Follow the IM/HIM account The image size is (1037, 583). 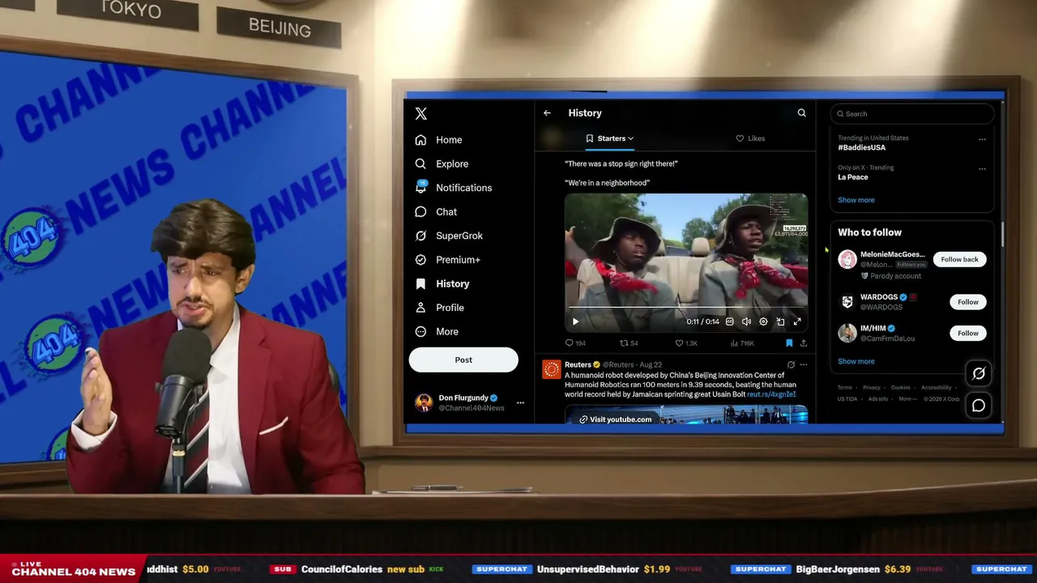point(968,333)
